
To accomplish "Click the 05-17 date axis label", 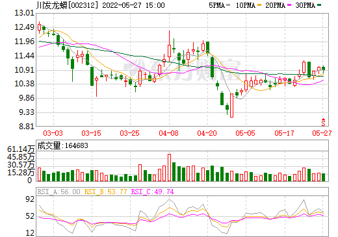I will (x=284, y=133).
